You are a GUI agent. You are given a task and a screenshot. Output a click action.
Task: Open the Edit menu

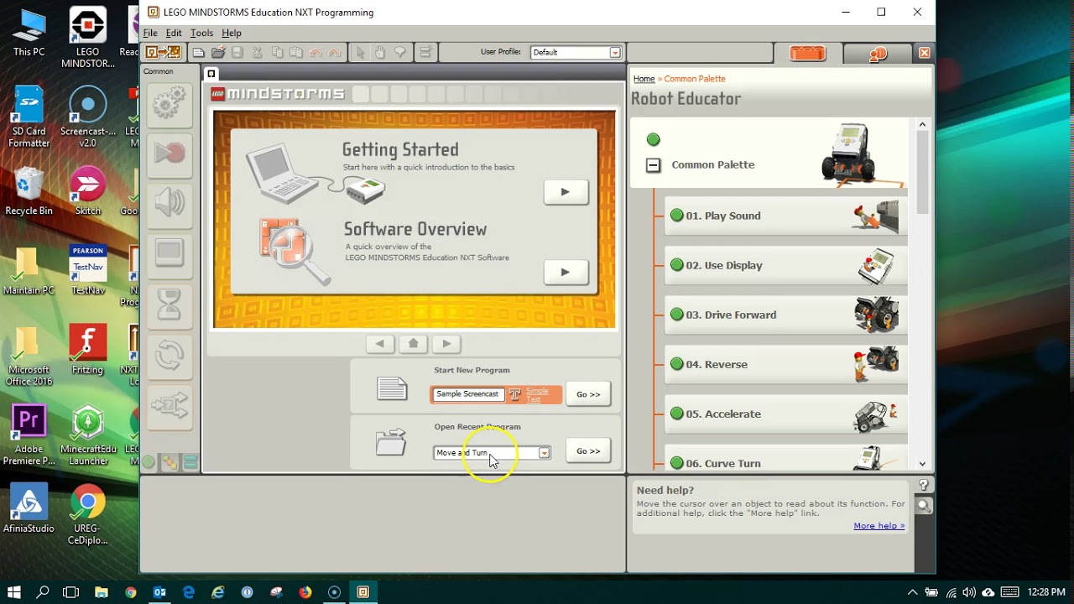click(174, 33)
